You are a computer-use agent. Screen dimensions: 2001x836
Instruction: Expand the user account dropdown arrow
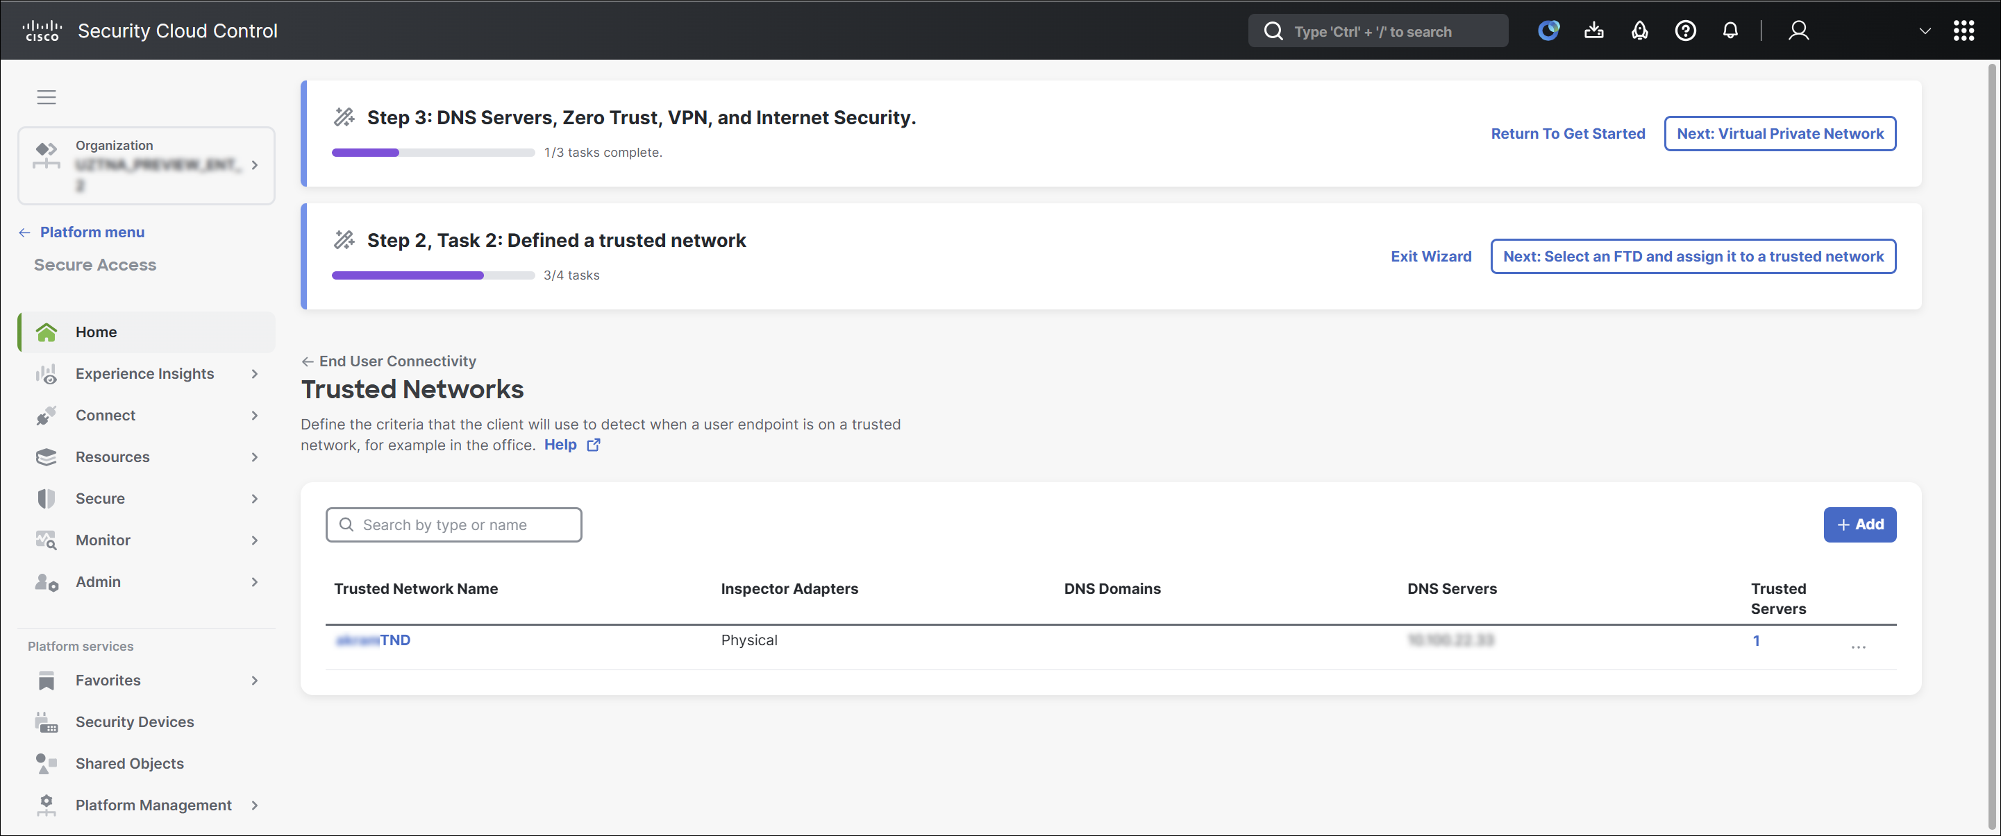pyautogui.click(x=1925, y=31)
